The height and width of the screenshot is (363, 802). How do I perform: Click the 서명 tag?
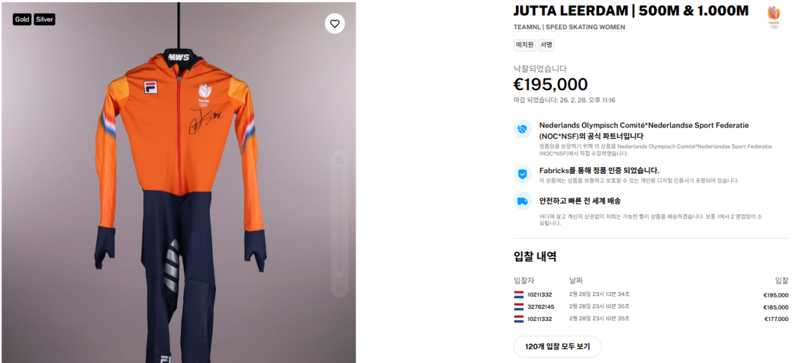546,45
